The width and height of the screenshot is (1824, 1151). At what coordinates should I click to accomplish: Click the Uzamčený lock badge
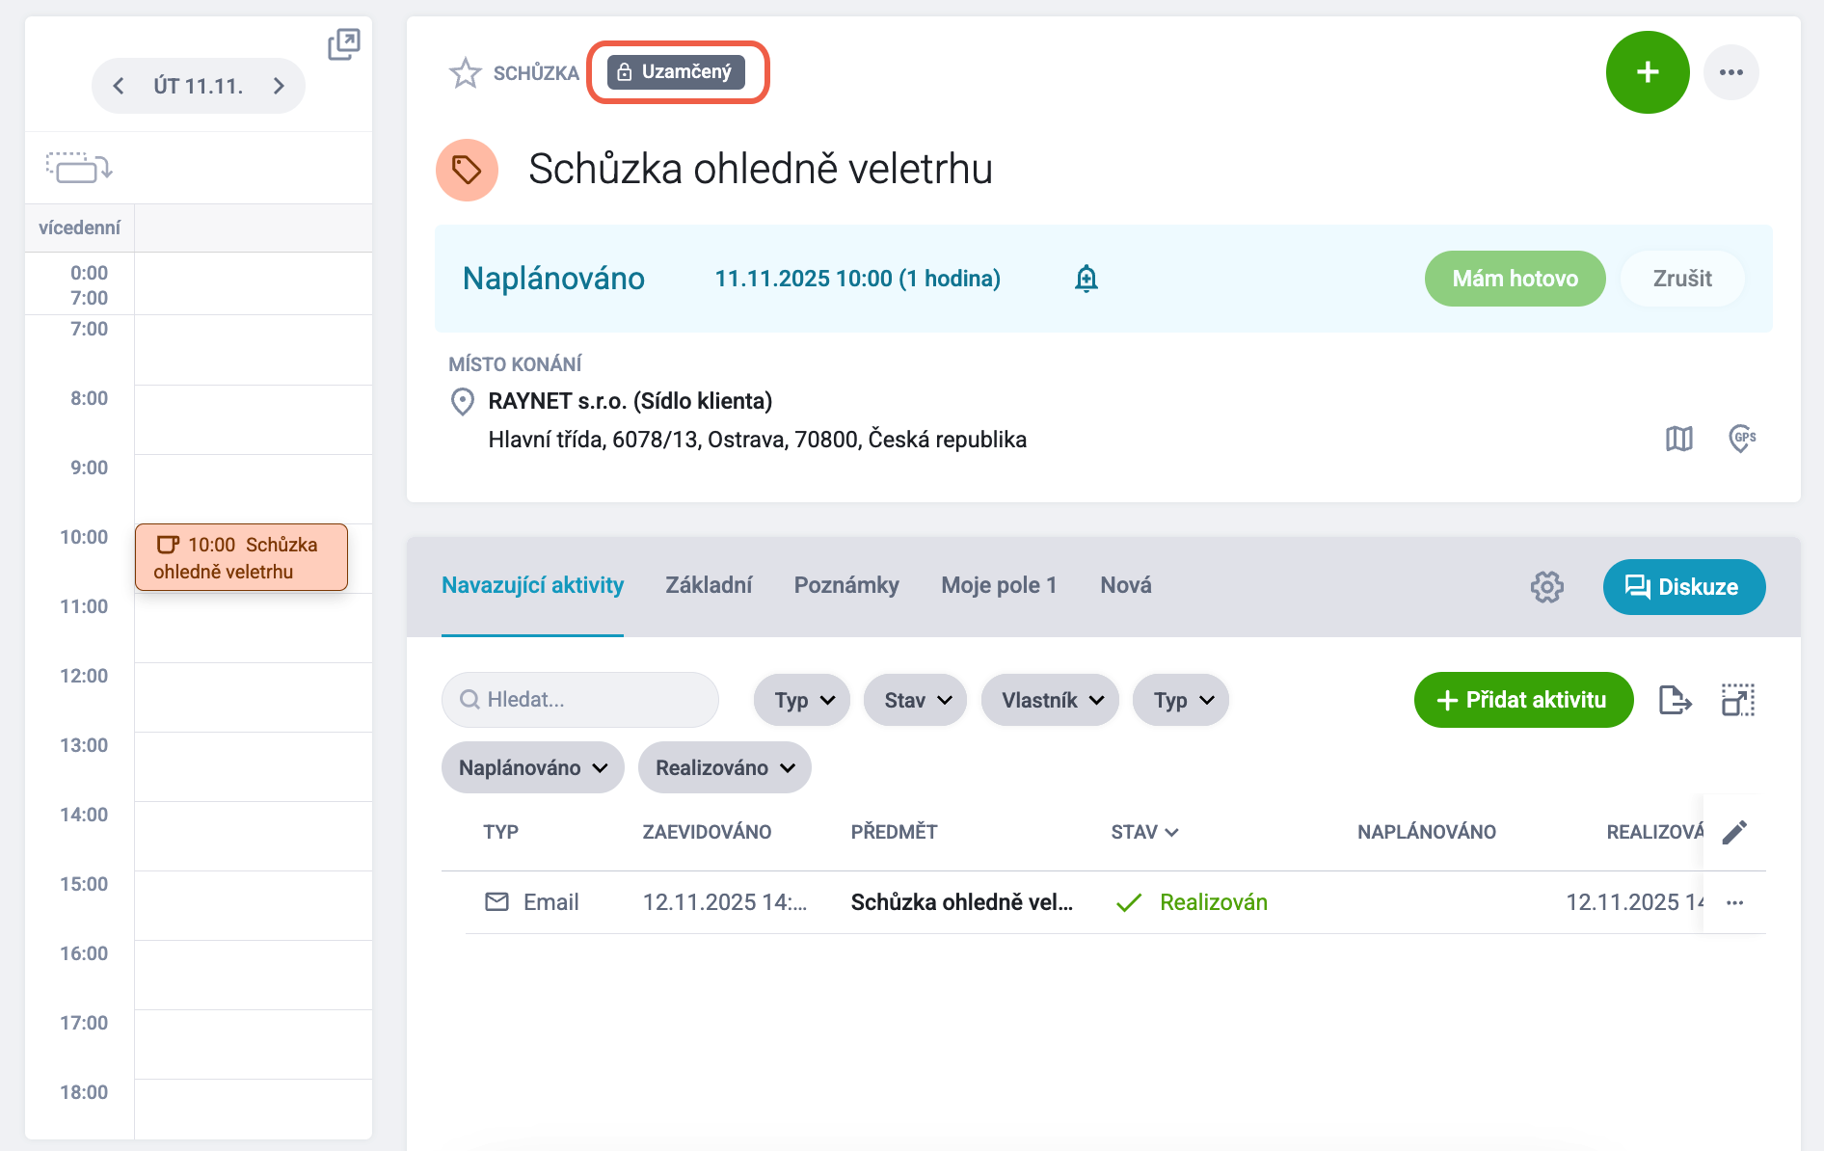tap(676, 71)
